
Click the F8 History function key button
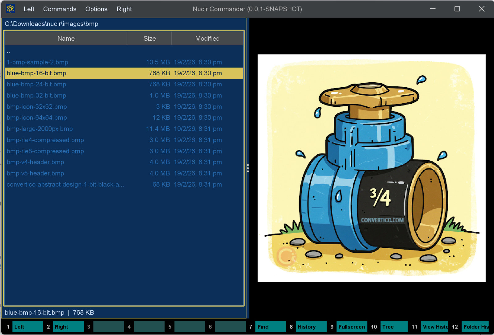coord(311,327)
